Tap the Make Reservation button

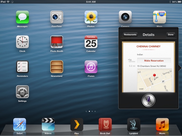pos(154,61)
